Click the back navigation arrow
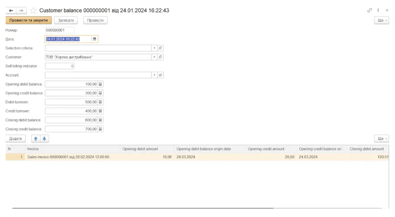The width and height of the screenshot is (395, 217). 11,11
